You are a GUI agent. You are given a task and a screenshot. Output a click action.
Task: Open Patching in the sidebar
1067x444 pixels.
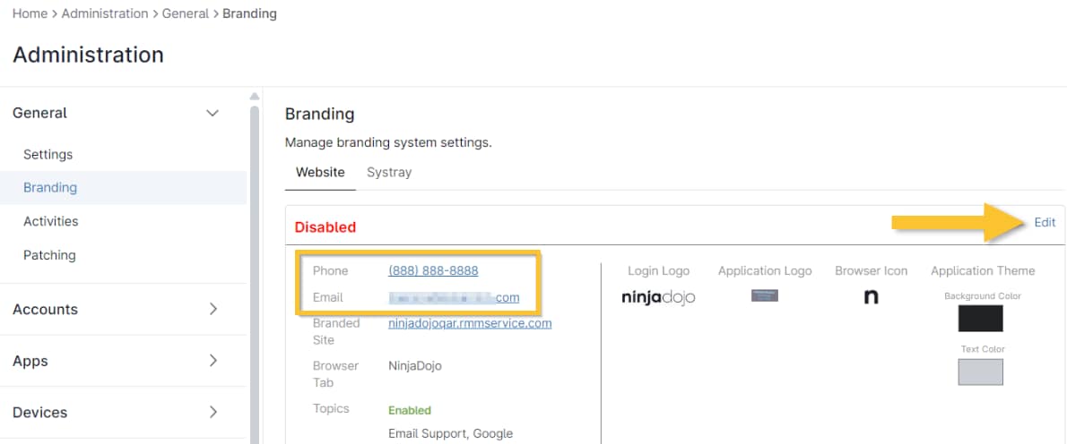49,255
